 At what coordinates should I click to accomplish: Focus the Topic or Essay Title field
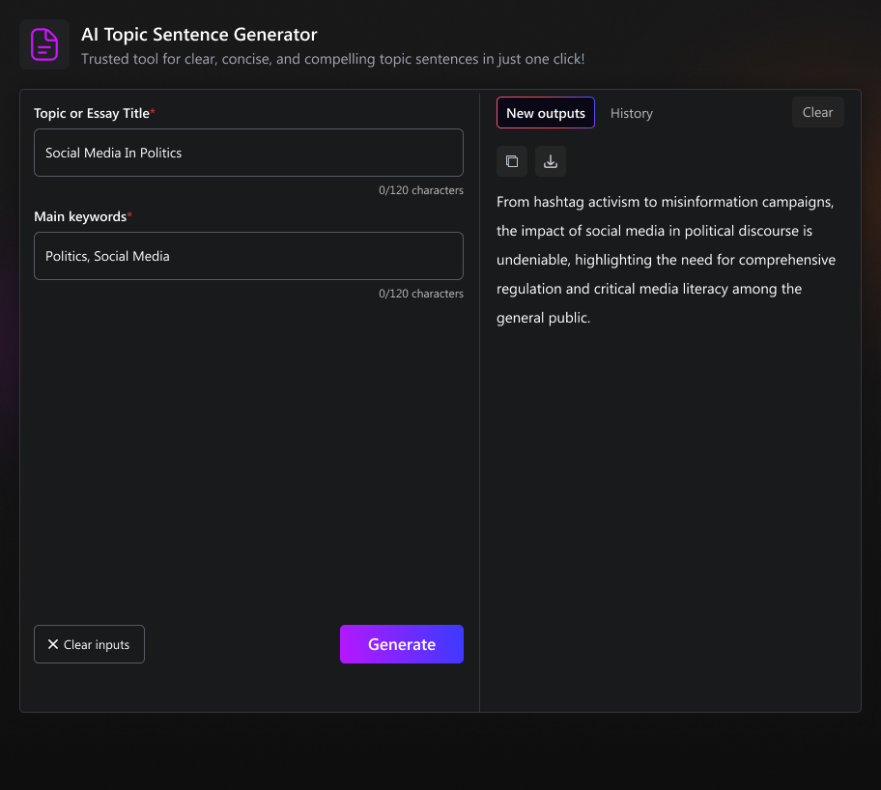(248, 153)
